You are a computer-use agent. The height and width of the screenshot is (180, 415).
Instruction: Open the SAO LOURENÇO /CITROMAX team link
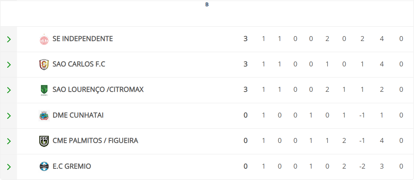(98, 90)
